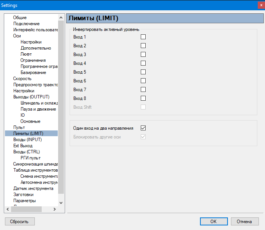Viewport: 265px width, 230px height.
Task: Click the OK button
Action: click(214, 221)
